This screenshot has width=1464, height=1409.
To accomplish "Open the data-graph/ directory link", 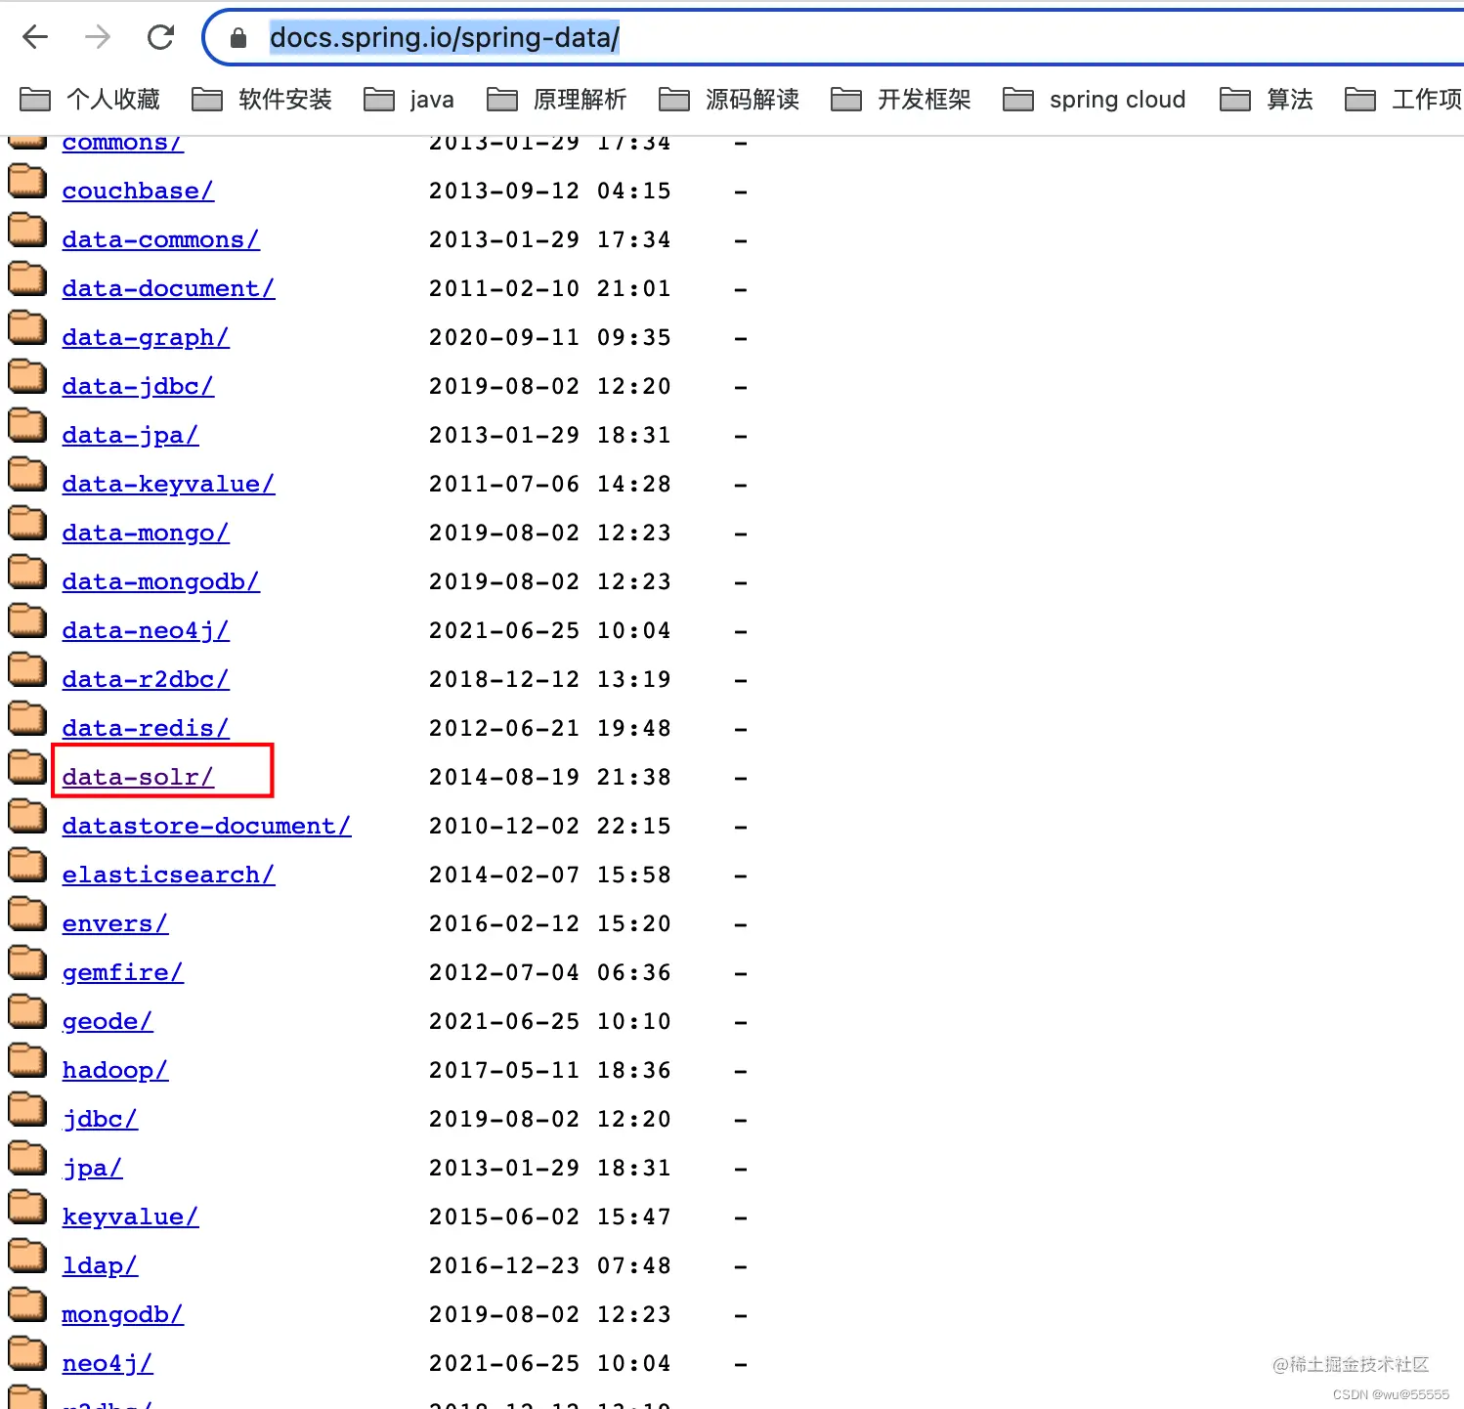I will coord(146,337).
